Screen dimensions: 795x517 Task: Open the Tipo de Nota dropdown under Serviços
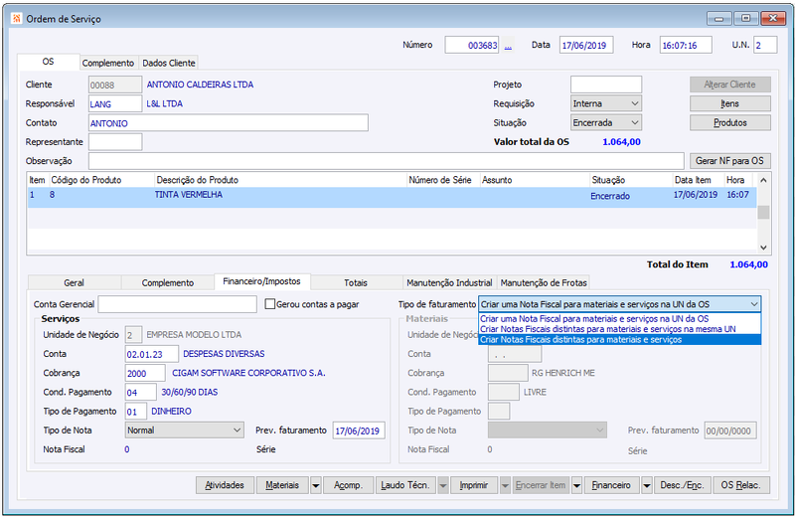[237, 431]
